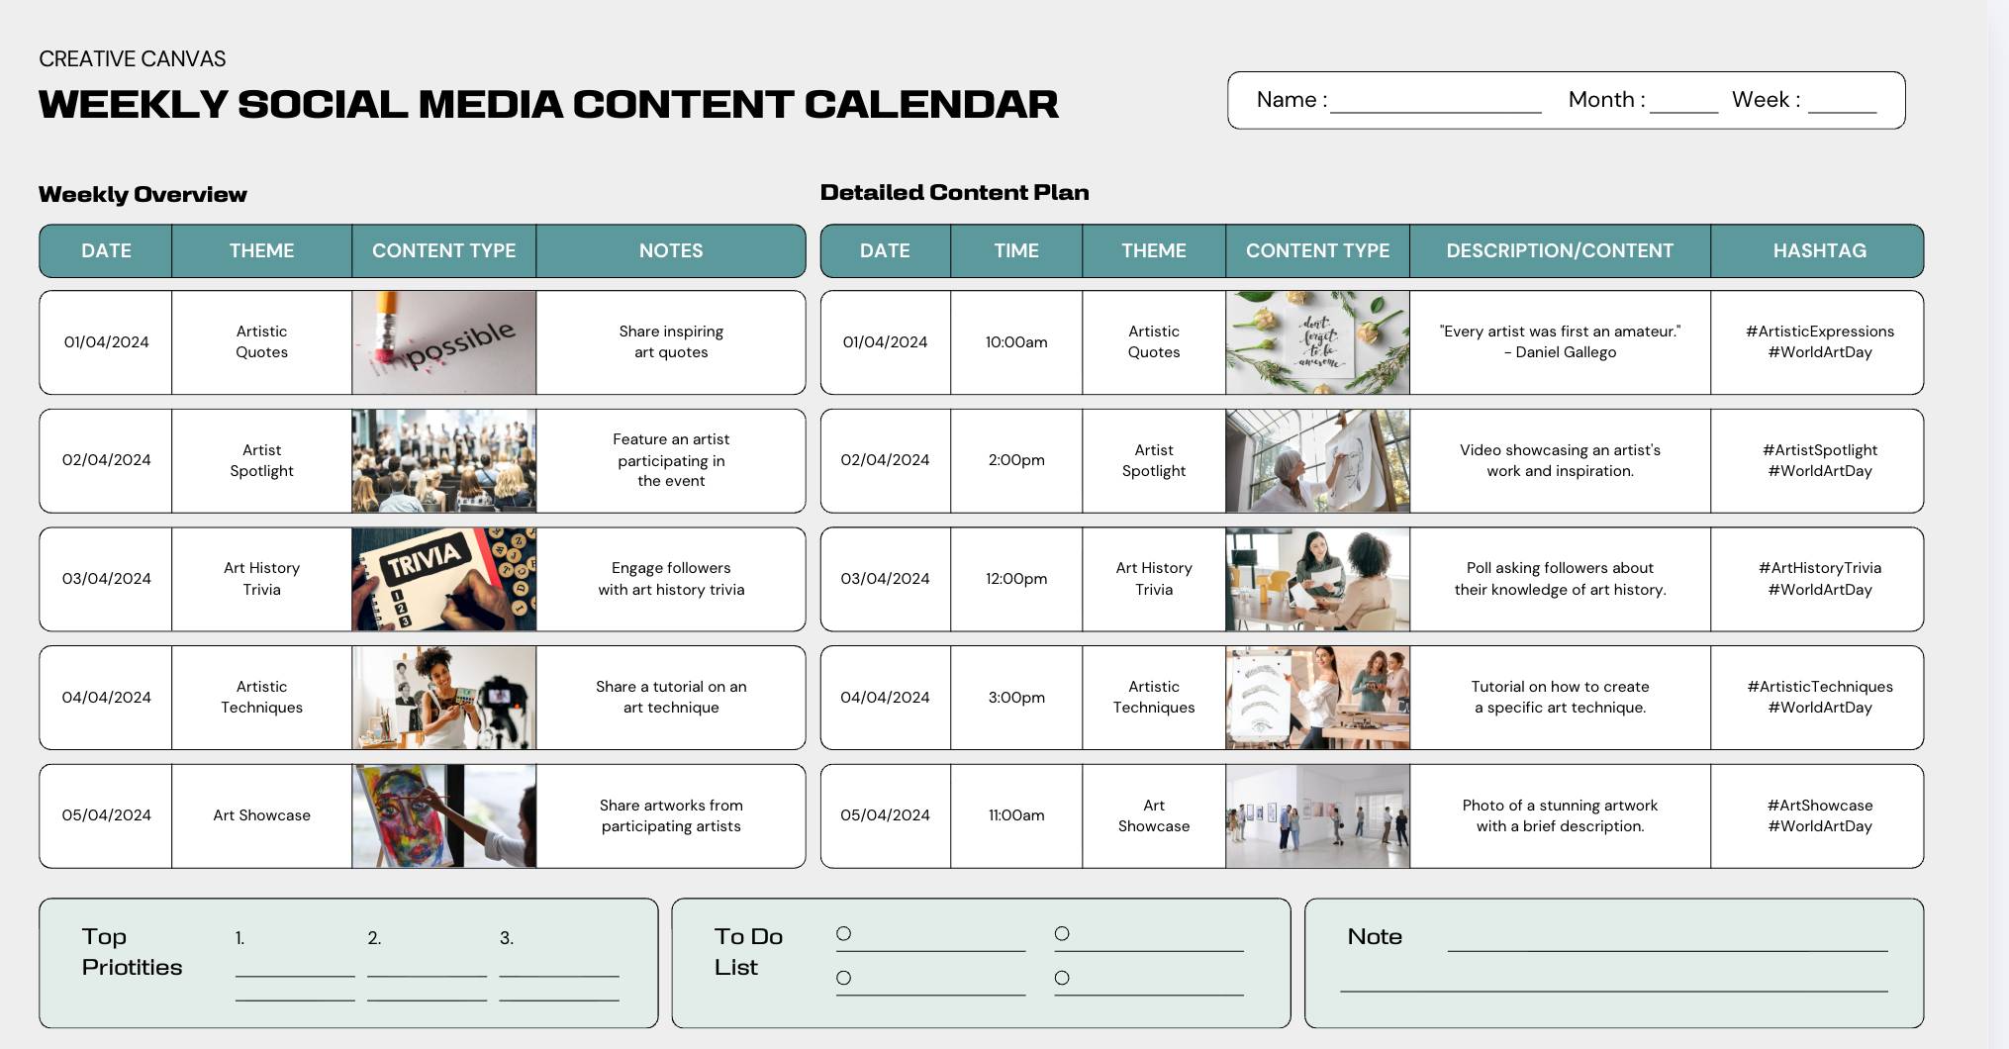Screen dimensions: 2009x1049
Task: Click the NOTES column header
Action: (671, 250)
